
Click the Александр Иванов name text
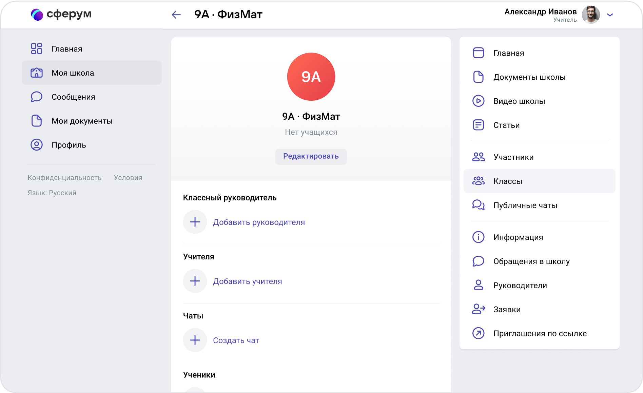coord(540,12)
